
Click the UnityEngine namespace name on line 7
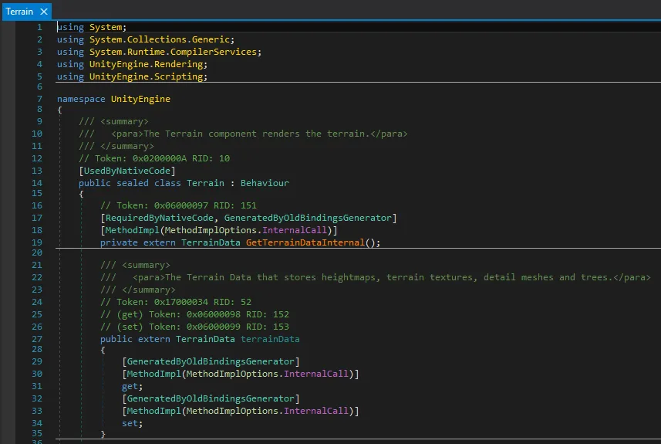(140, 99)
